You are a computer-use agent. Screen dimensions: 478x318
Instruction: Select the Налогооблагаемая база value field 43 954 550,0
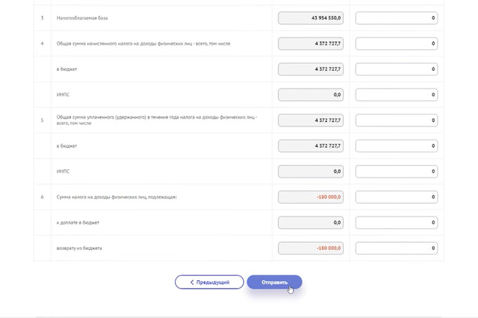[311, 18]
